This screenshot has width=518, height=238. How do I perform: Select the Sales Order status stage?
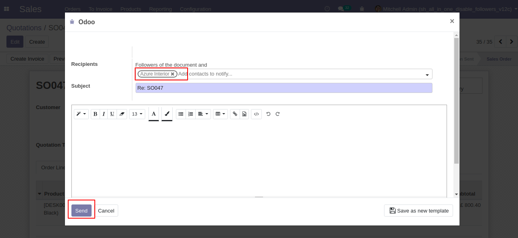499,59
